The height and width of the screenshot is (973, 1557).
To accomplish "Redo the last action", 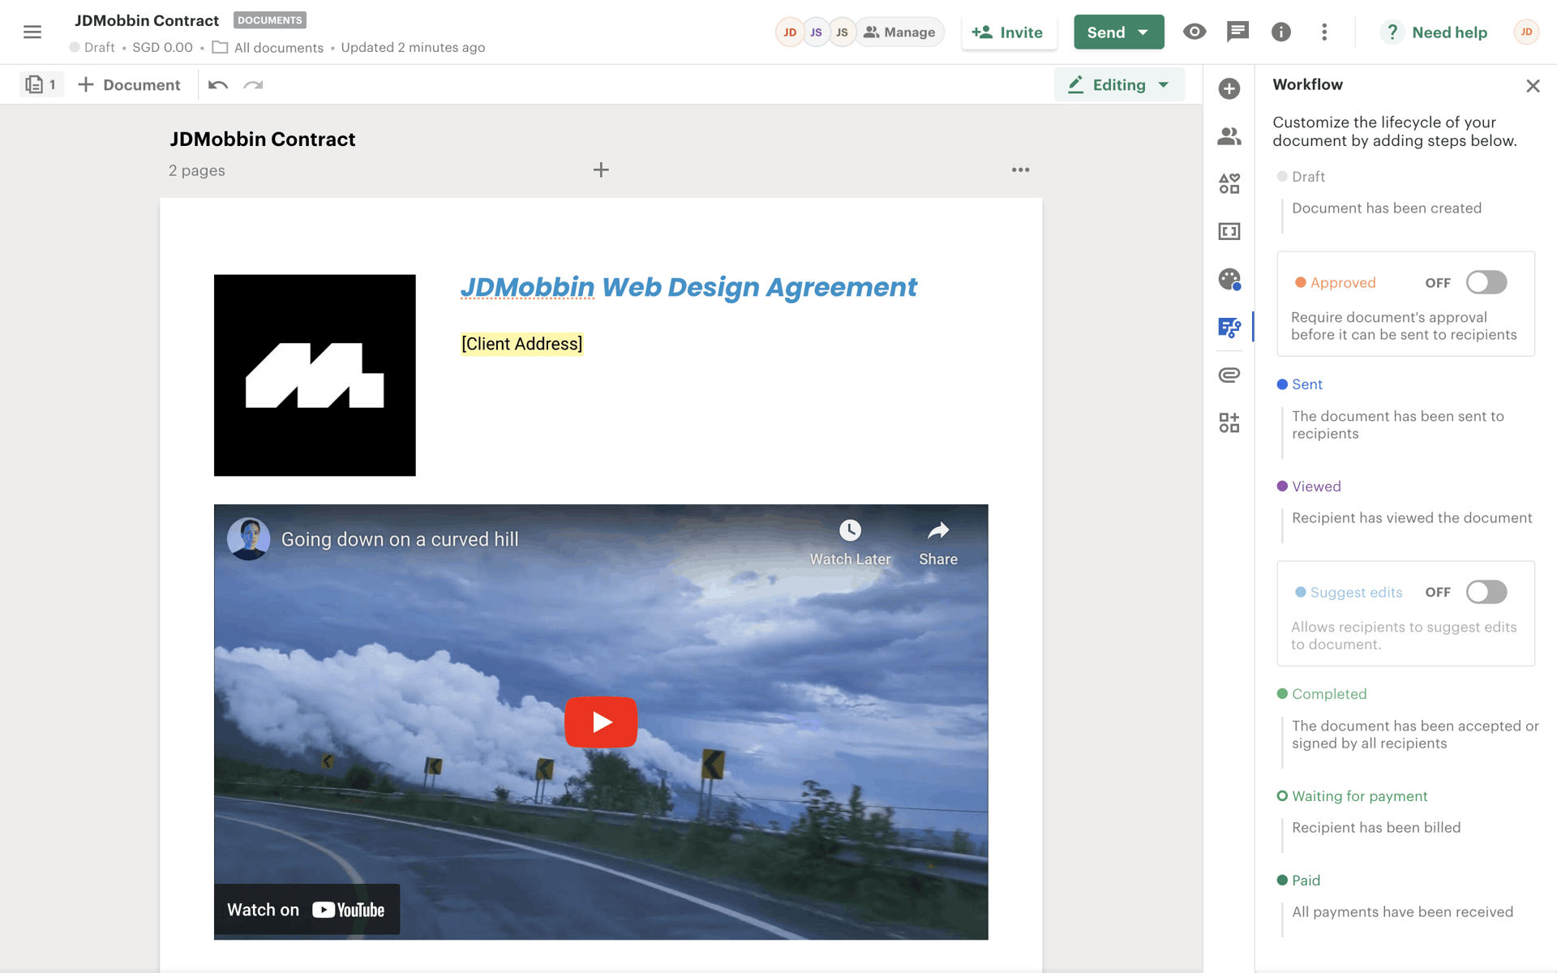I will point(253,84).
